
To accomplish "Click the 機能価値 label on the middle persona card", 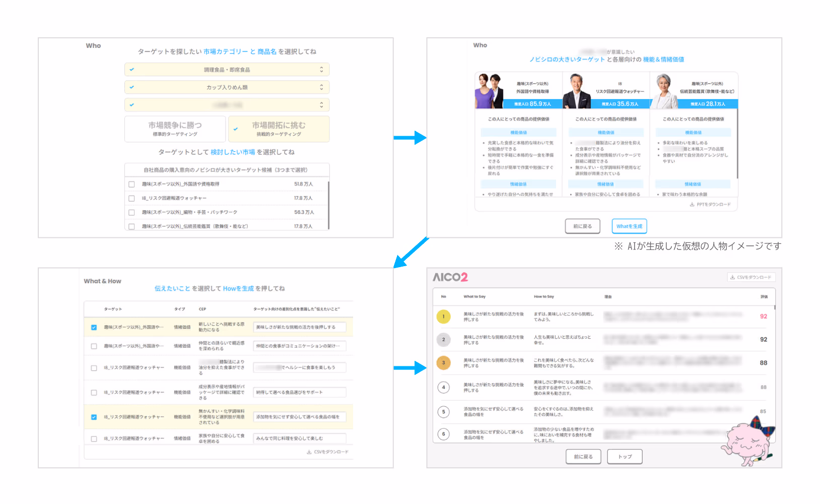I will [606, 132].
